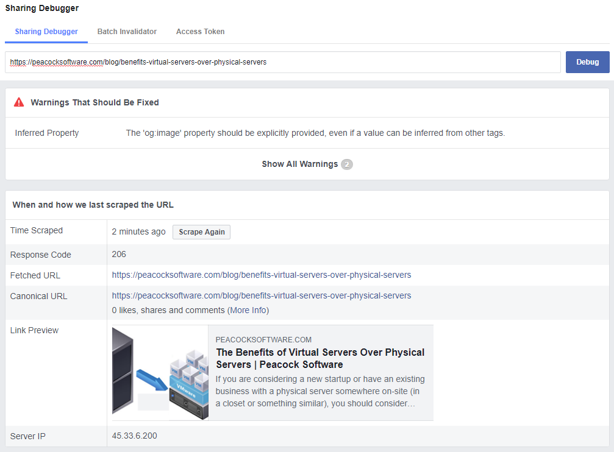Click the Inferred Property label
Image resolution: width=614 pixels, height=452 pixels.
point(47,133)
